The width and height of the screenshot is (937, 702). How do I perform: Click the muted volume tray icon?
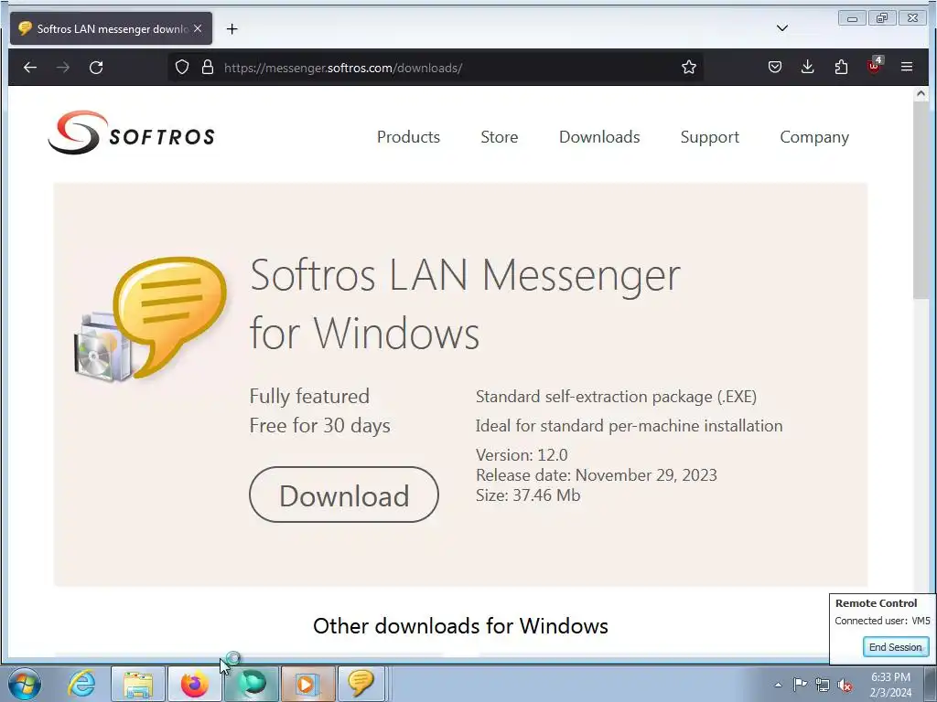click(x=845, y=685)
